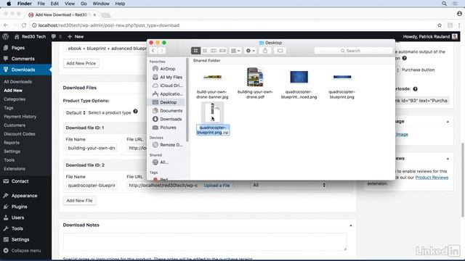Open Finder arrange-by dropdown
The width and height of the screenshot is (465, 261).
pyautogui.click(x=235, y=51)
